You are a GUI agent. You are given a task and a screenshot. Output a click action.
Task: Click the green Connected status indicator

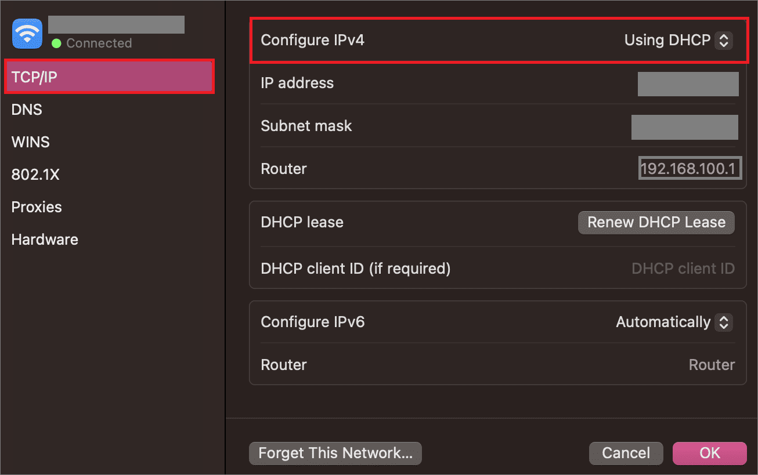click(x=56, y=43)
